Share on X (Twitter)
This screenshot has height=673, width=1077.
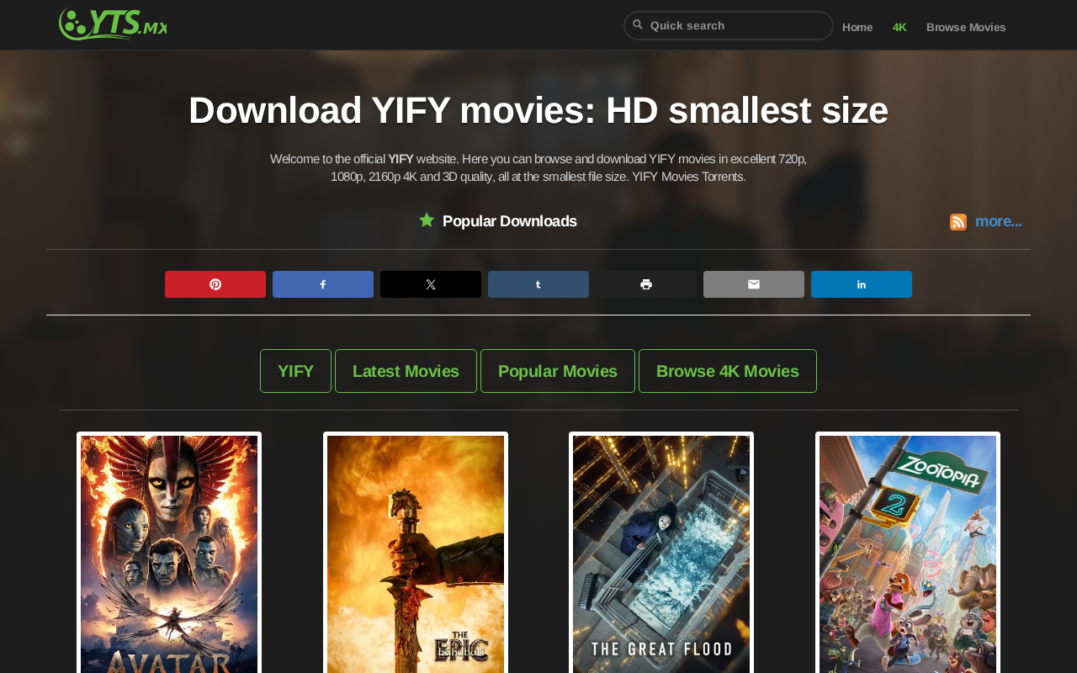(431, 284)
